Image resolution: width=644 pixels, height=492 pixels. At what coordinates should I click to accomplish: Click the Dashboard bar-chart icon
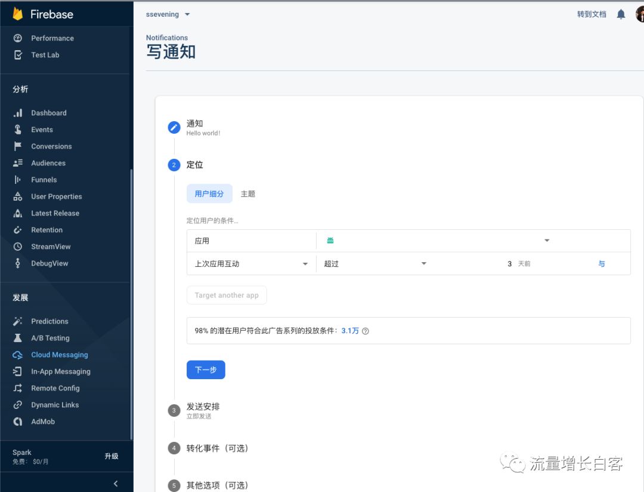[18, 113]
